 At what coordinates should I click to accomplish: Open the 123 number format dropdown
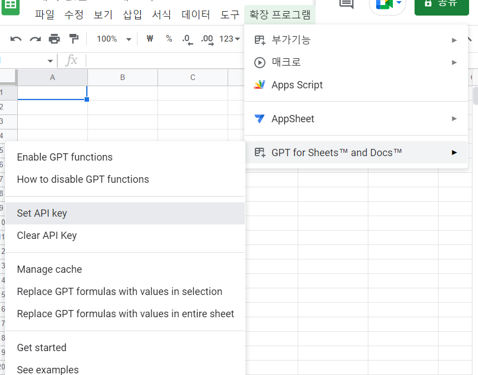(230, 39)
